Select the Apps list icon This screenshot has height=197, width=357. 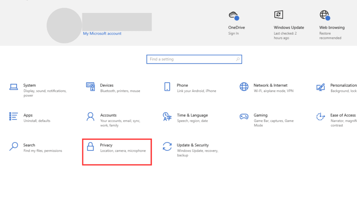tap(14, 116)
